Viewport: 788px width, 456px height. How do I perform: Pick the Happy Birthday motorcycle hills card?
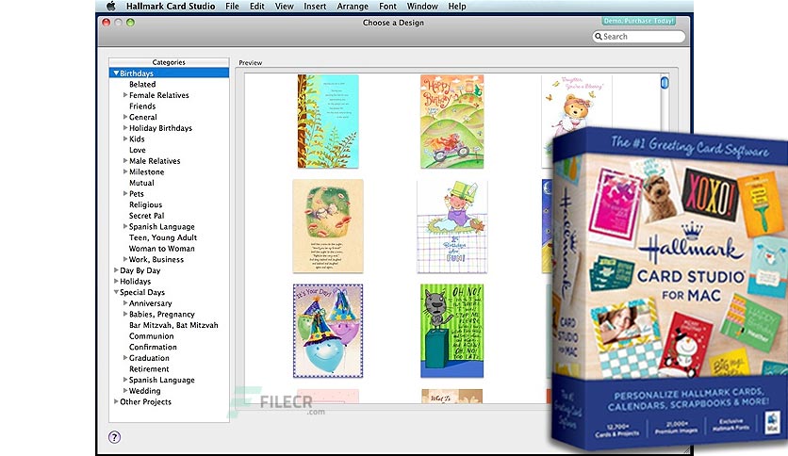pos(451,121)
